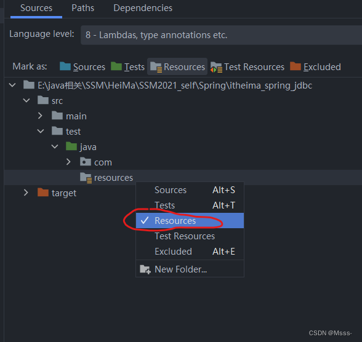Switch to the Dependencies tab
This screenshot has height=342, width=362.
tap(143, 8)
